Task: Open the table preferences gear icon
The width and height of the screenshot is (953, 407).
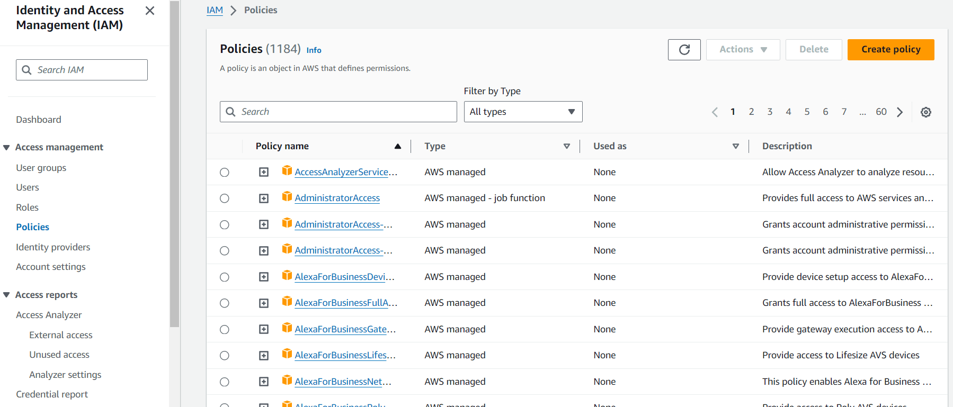Action: [925, 112]
